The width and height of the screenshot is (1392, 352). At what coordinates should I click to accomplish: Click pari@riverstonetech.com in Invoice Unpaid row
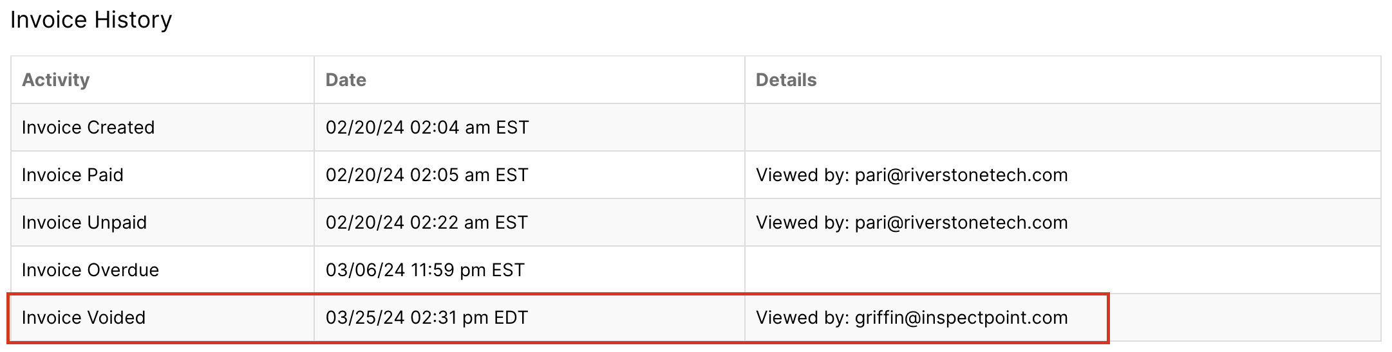tap(961, 222)
